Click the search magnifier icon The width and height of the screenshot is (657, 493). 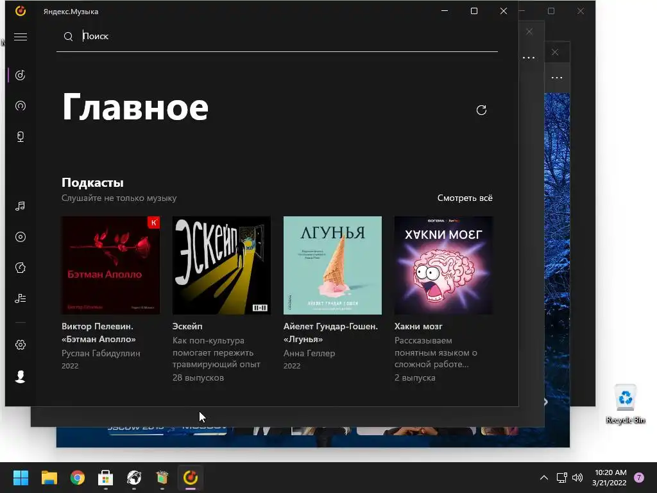click(x=68, y=37)
